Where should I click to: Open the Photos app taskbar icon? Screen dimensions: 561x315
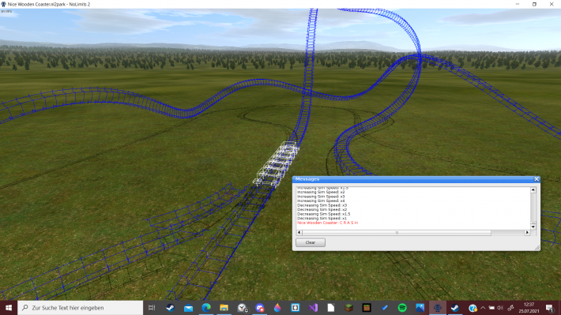(420, 307)
